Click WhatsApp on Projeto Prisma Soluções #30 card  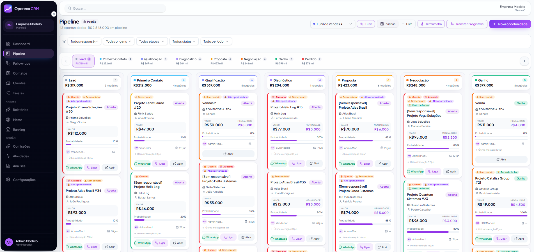74,168
